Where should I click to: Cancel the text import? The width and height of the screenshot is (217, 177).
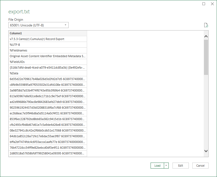[x=200, y=166]
